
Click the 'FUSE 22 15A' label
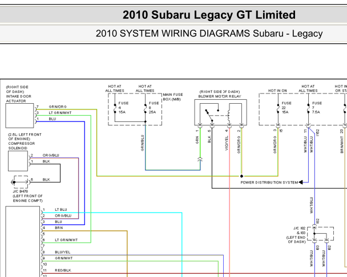point(287,108)
